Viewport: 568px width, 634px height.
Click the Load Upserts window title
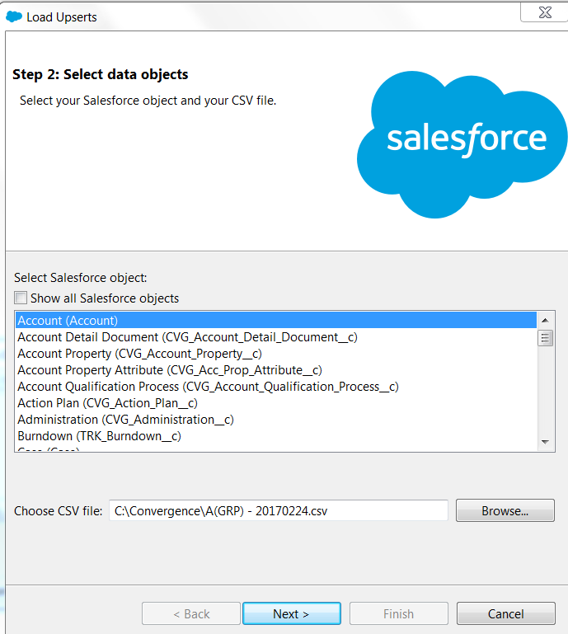62,17
